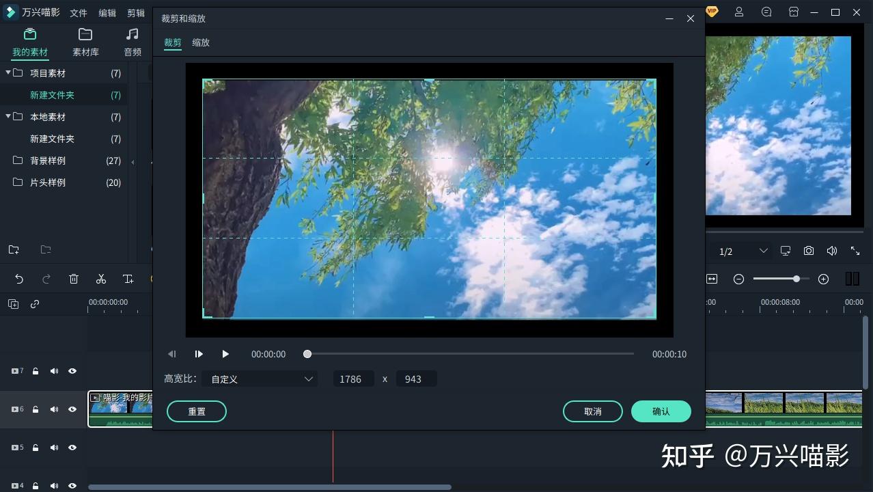Toggle clip linking with the link icon
Image resolution: width=873 pixels, height=492 pixels.
click(x=36, y=303)
